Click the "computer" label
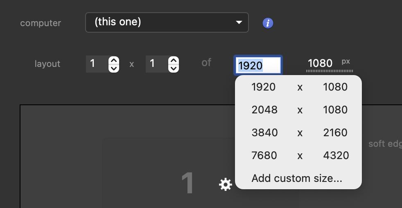The height and width of the screenshot is (208, 402). pyautogui.click(x=41, y=23)
